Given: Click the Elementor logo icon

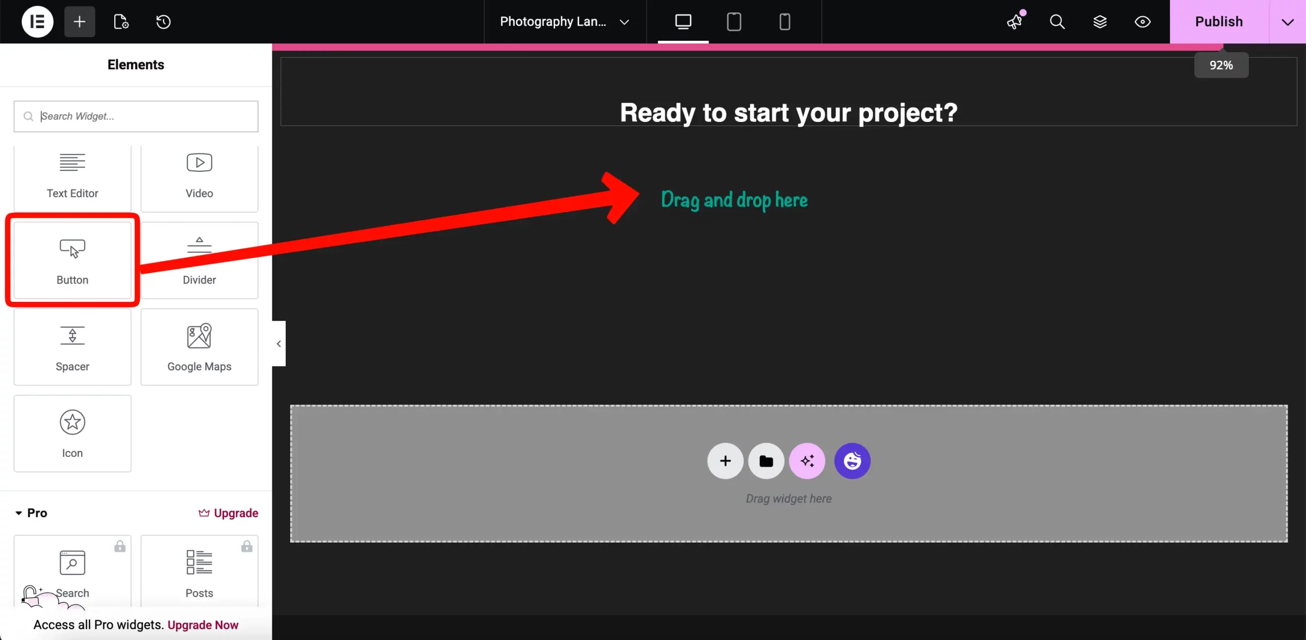Looking at the screenshot, I should pos(37,21).
